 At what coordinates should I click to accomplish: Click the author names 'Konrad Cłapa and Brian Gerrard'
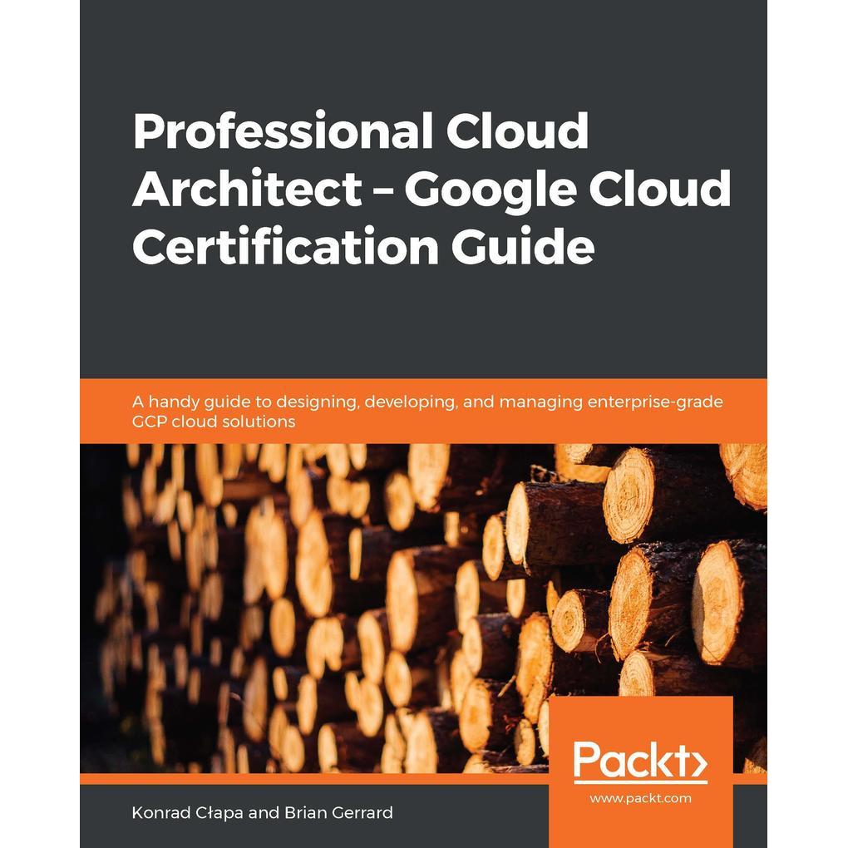click(262, 812)
